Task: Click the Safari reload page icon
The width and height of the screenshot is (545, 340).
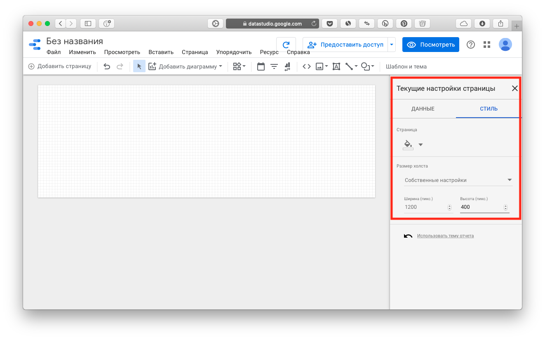Action: click(314, 24)
